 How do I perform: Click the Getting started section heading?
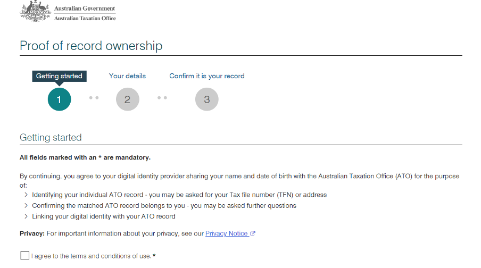(x=51, y=137)
